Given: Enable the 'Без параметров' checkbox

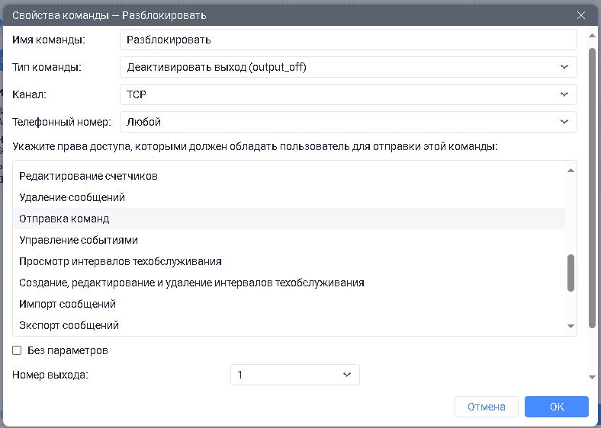Looking at the screenshot, I should point(17,351).
